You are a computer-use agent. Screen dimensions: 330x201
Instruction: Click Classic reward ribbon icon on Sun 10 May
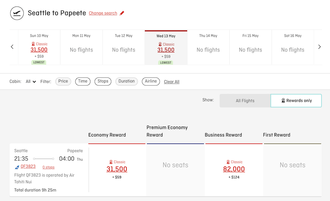point(33,44)
